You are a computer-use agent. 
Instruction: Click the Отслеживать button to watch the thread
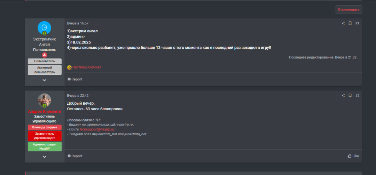[x=348, y=9]
